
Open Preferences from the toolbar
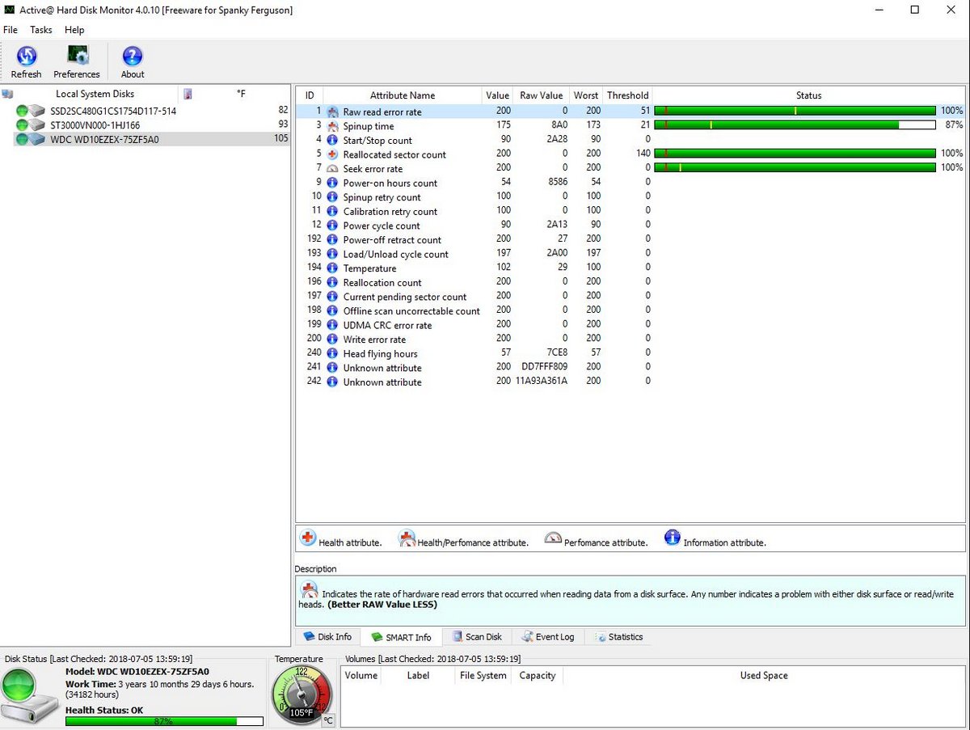[77, 57]
